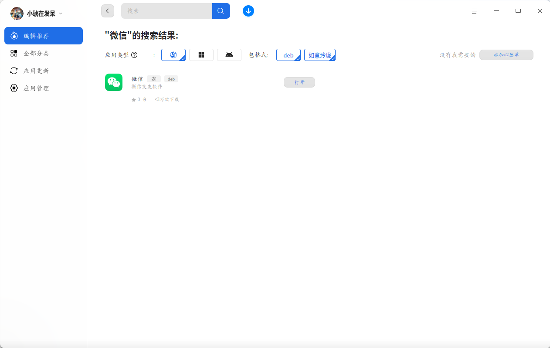The image size is (550, 348).
Task: Toggle the Linux native app type filter
Action: (x=173, y=55)
